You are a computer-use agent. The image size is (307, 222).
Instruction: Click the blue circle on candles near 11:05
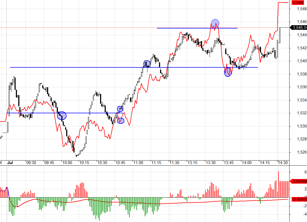147,64
